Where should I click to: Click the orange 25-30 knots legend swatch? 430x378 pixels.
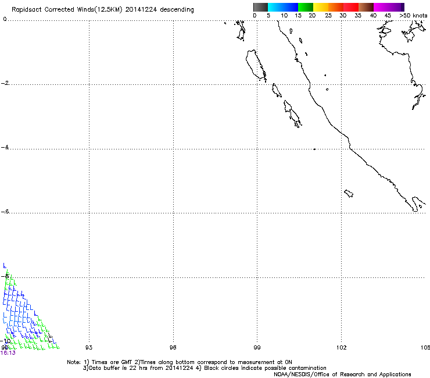(336, 7)
